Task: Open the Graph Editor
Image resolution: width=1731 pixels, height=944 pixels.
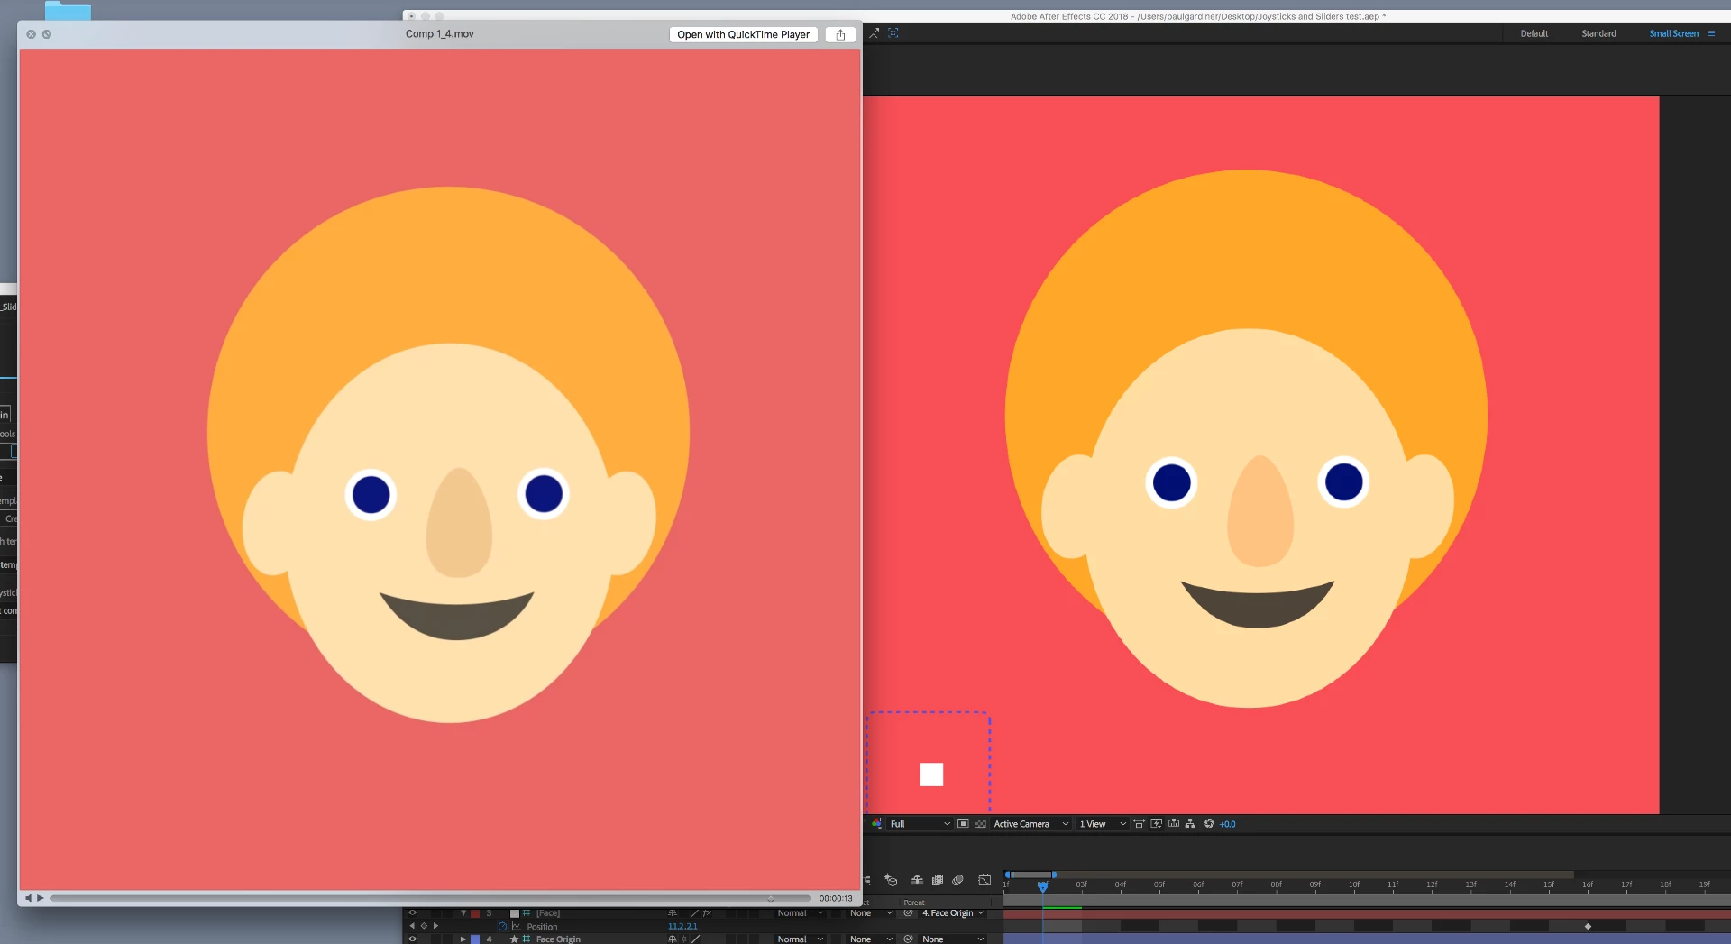Action: [985, 880]
